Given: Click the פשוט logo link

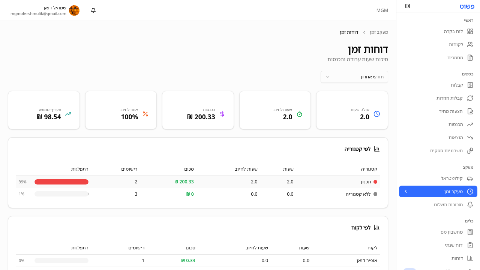Looking at the screenshot, I should point(467,6).
